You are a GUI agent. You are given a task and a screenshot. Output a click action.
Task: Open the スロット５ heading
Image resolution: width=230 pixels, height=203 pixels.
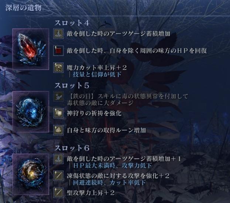tap(72, 86)
